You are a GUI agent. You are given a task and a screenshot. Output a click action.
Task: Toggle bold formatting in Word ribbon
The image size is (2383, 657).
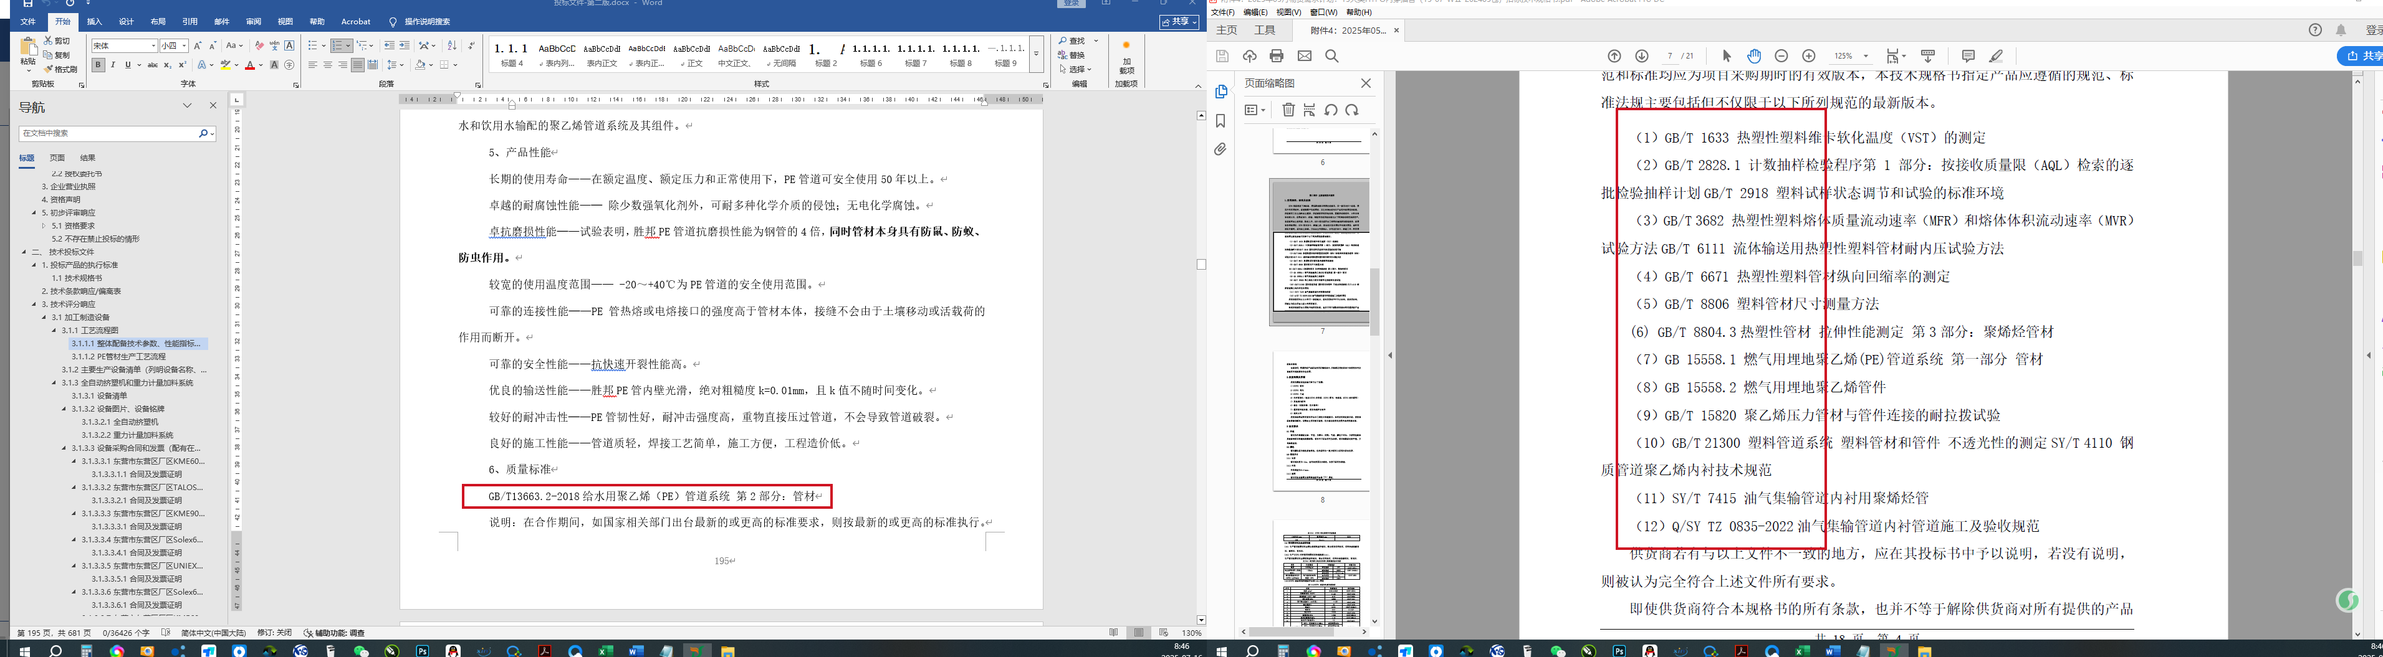(x=98, y=65)
